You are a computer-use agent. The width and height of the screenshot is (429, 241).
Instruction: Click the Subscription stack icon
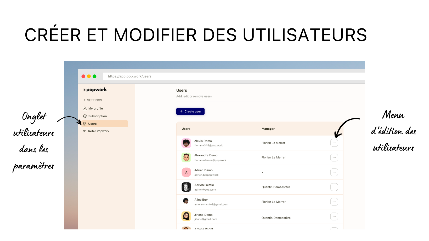84,116
